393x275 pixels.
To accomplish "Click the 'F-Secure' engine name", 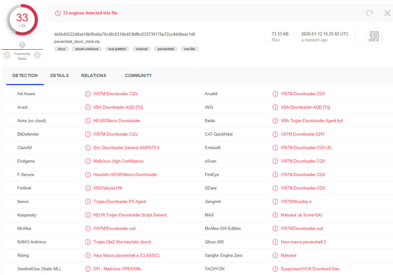I will click(x=26, y=174).
